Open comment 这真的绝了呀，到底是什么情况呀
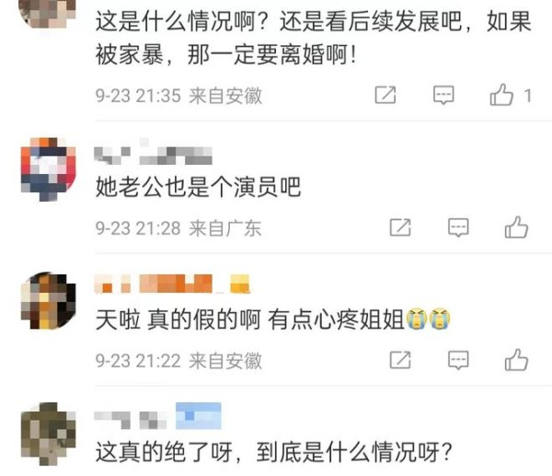The image size is (552, 476). pos(274,452)
